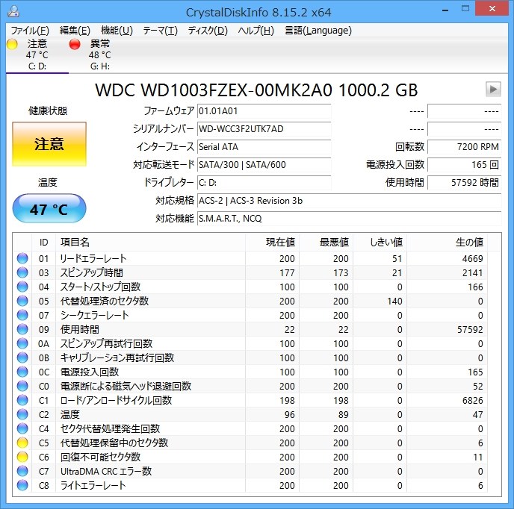Select the ロード/アンロードサイクル回数 attribute name
This screenshot has width=514, height=509.
(x=116, y=400)
